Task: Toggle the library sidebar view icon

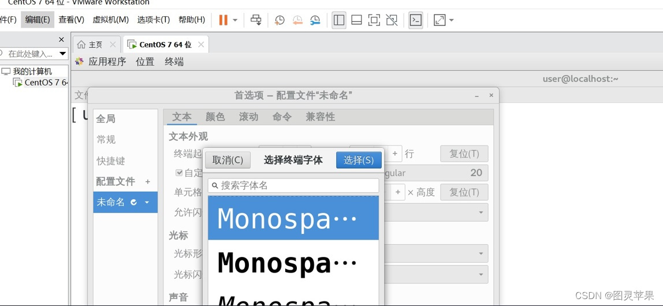Action: point(338,20)
